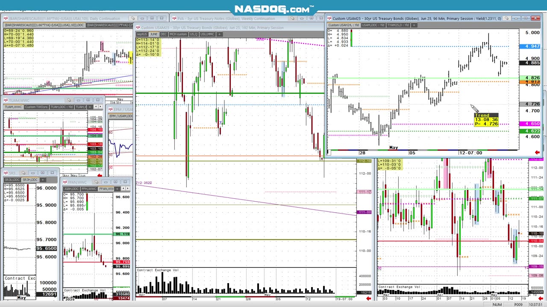Switch to the septUS tab
The width and height of the screenshot is (547, 307).
point(142,34)
